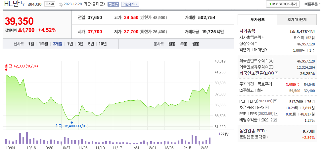
Task: Click the 시가 value 37,700
Action: click(95, 32)
